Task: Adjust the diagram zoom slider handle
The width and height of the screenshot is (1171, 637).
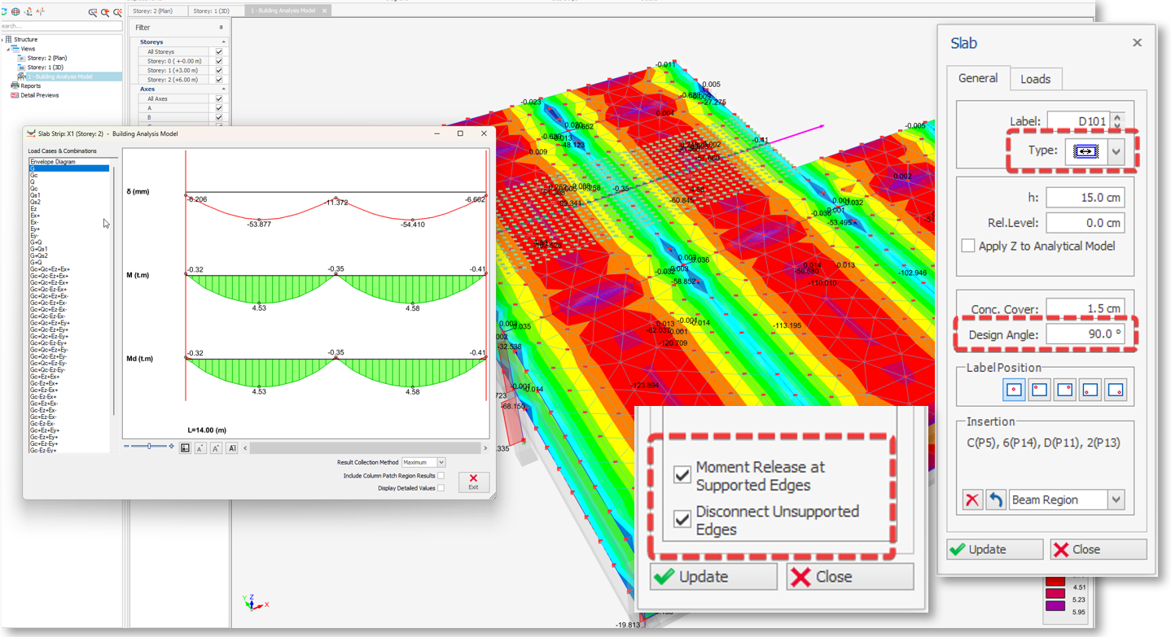Action: [x=149, y=447]
